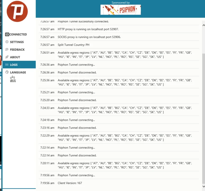
Task: Click the scroll down arrow of the logs
Action: tap(204, 186)
